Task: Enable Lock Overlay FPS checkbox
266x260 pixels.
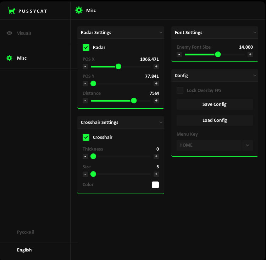Action: pyautogui.click(x=180, y=90)
